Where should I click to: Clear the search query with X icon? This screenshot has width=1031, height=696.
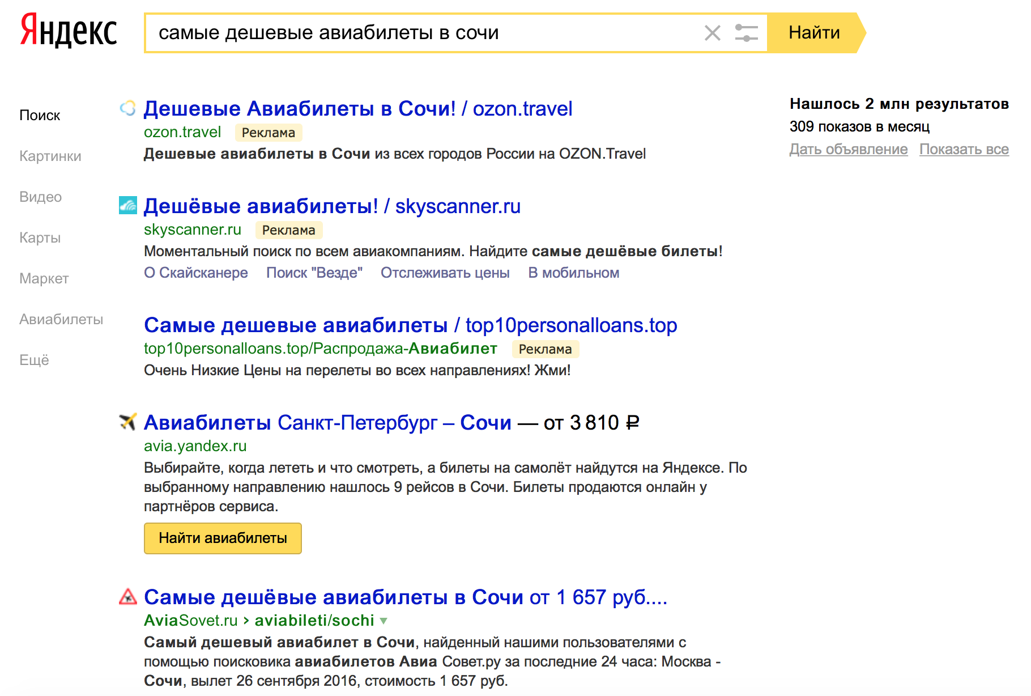(713, 33)
